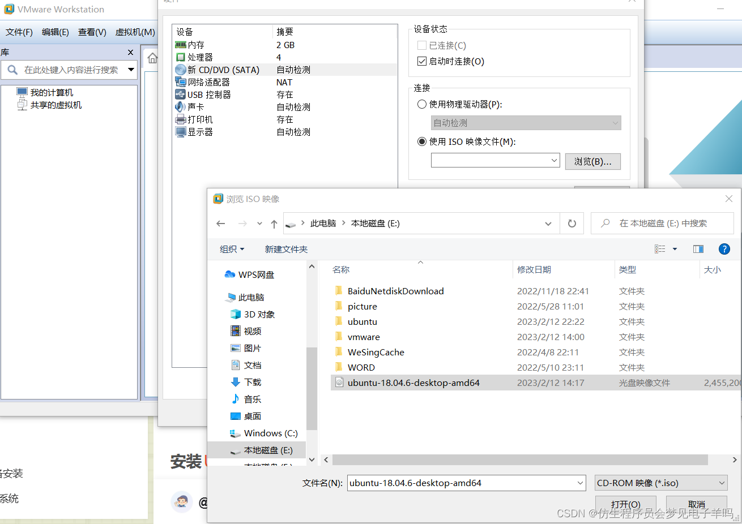Open the ISO image path dropdown
742x524 pixels.
pyautogui.click(x=555, y=161)
